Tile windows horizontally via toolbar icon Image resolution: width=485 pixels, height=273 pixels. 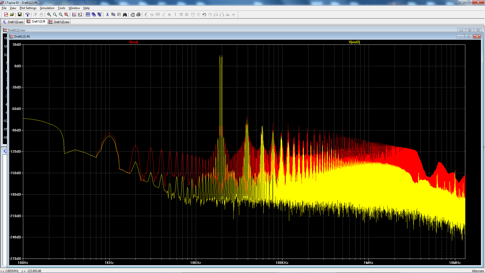(88, 15)
